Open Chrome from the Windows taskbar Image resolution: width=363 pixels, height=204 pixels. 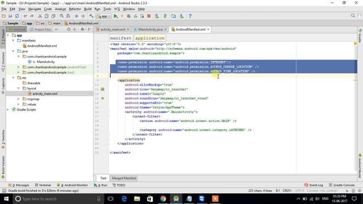click(x=163, y=199)
